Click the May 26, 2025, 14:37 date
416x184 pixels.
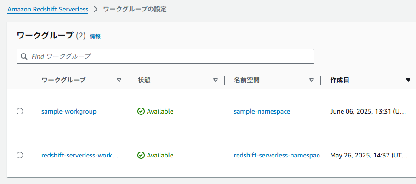coord(369,155)
